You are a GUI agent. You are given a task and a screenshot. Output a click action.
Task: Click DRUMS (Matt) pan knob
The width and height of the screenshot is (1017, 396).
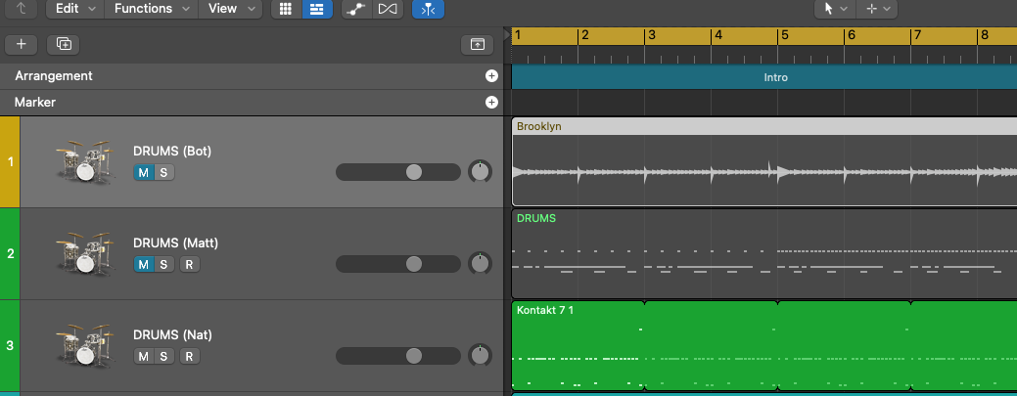click(480, 264)
